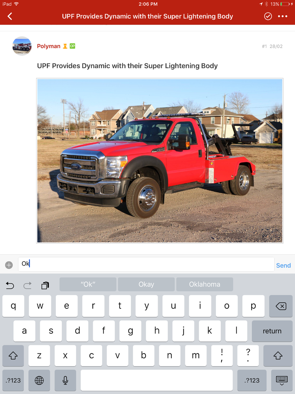This screenshot has height=394, width=295.
Task: Toggle the right shift key
Action: [278, 356]
